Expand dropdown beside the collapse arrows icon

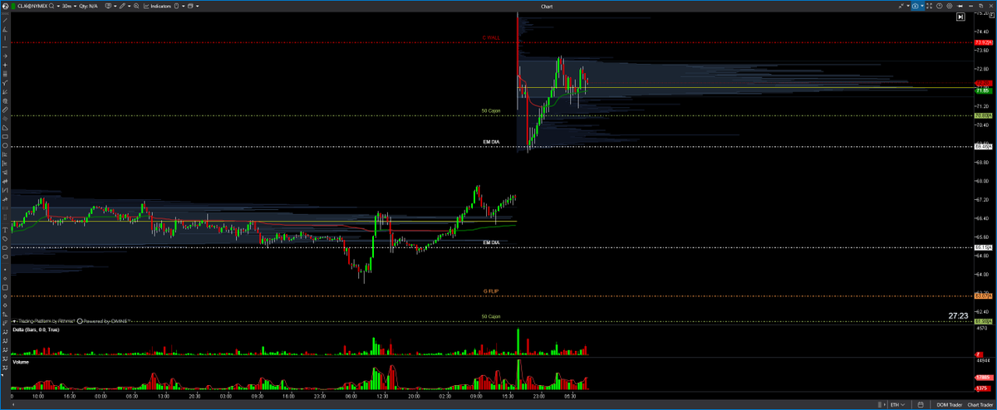[x=908, y=6]
